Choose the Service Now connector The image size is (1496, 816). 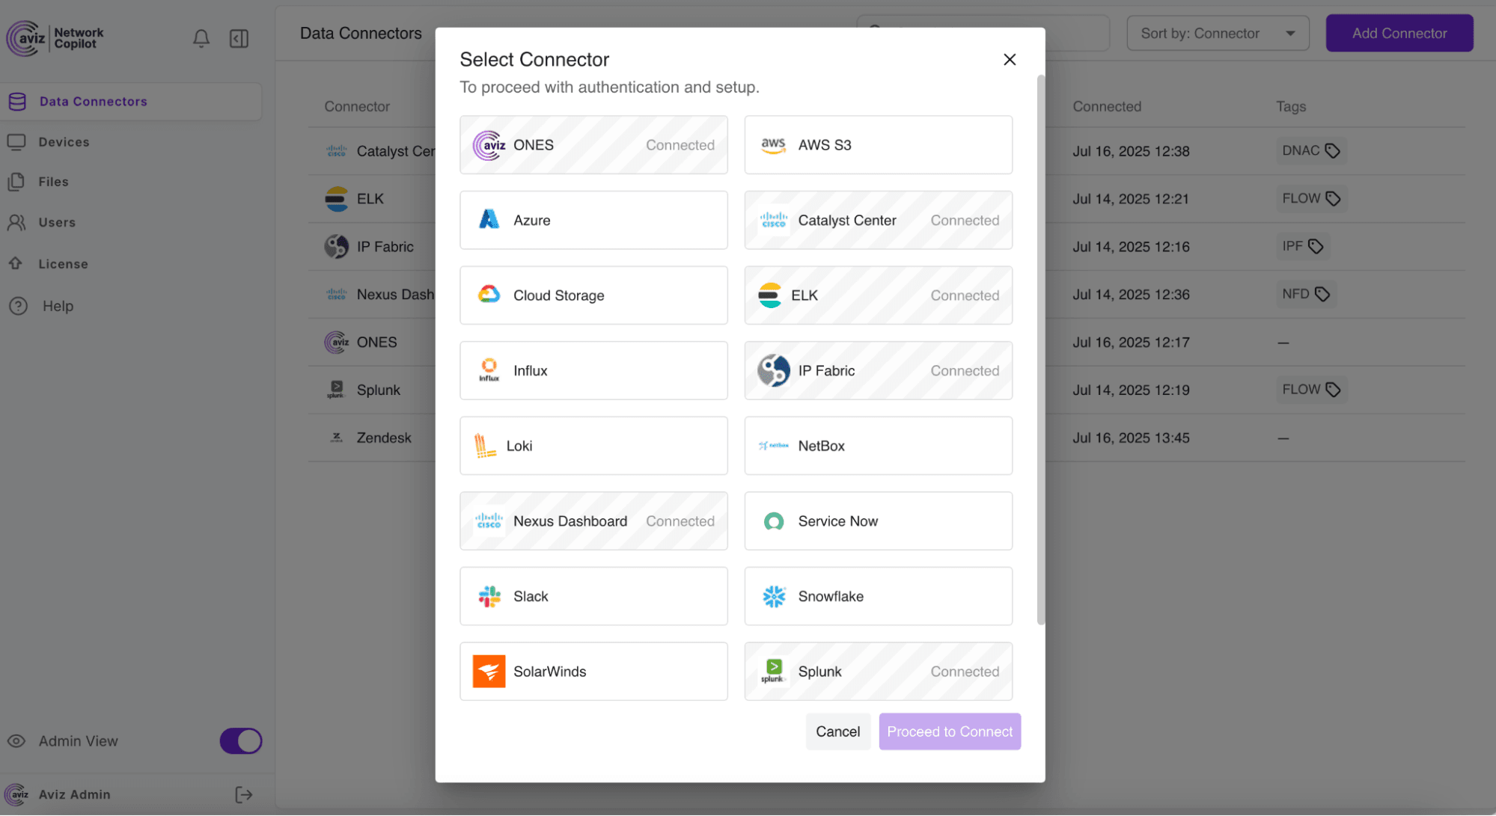pyautogui.click(x=877, y=521)
